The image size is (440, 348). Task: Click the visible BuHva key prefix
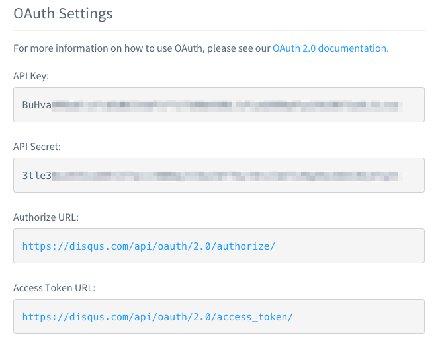click(x=37, y=105)
